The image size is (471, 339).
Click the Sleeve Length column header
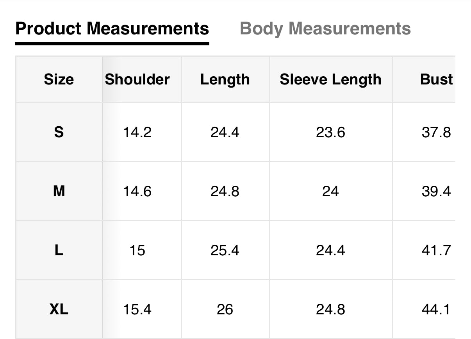pos(330,79)
